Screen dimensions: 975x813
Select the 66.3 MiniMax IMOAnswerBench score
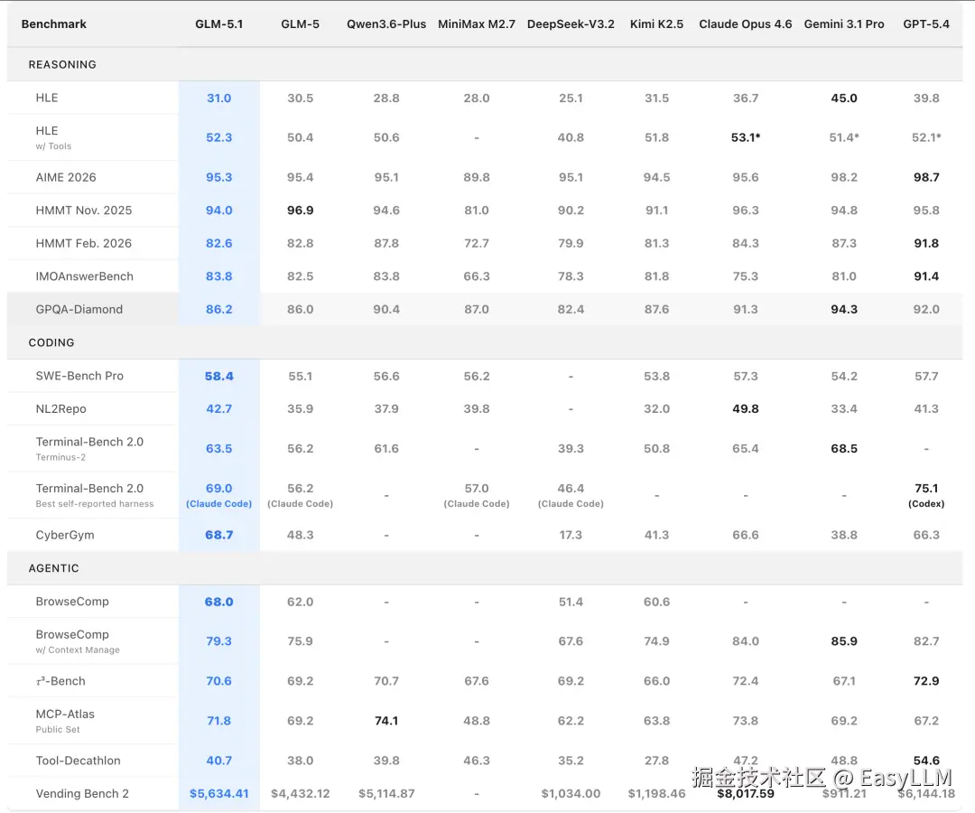click(477, 276)
